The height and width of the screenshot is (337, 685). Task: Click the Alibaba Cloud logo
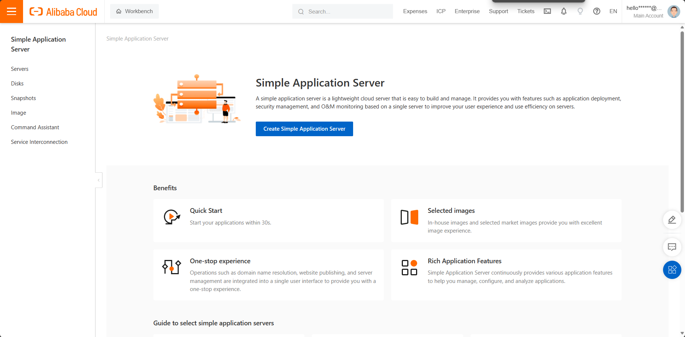pos(63,12)
